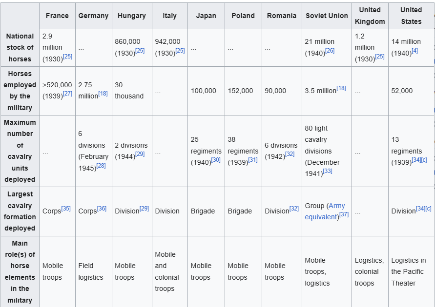Follow citation 30 in Japan's 25 regiments cell

click(216, 160)
